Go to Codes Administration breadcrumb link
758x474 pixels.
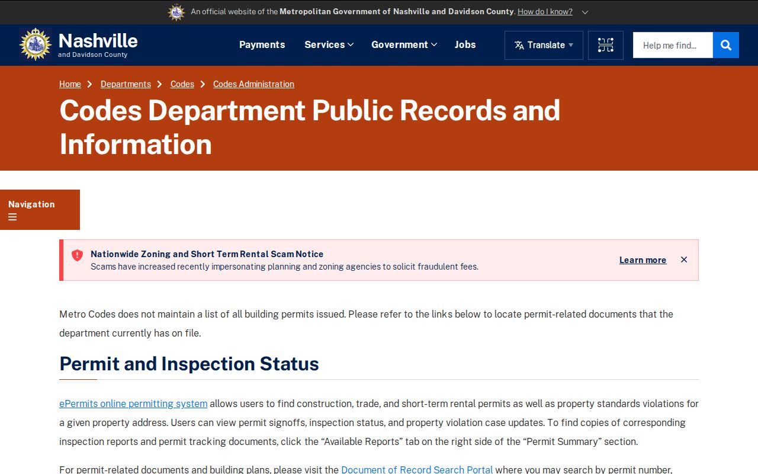pos(253,84)
